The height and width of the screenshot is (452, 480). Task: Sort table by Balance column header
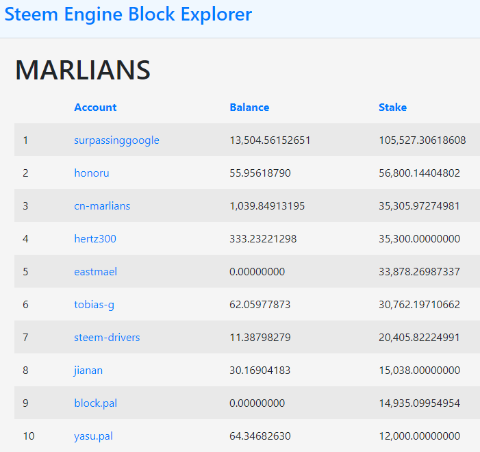[x=249, y=108]
